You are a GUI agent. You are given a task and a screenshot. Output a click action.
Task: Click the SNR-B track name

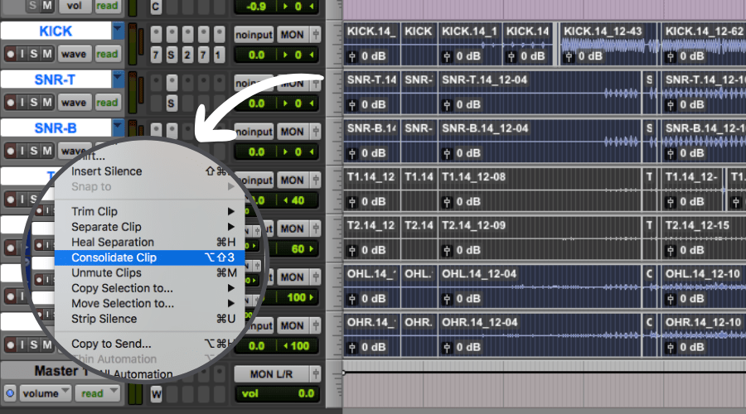(56, 128)
